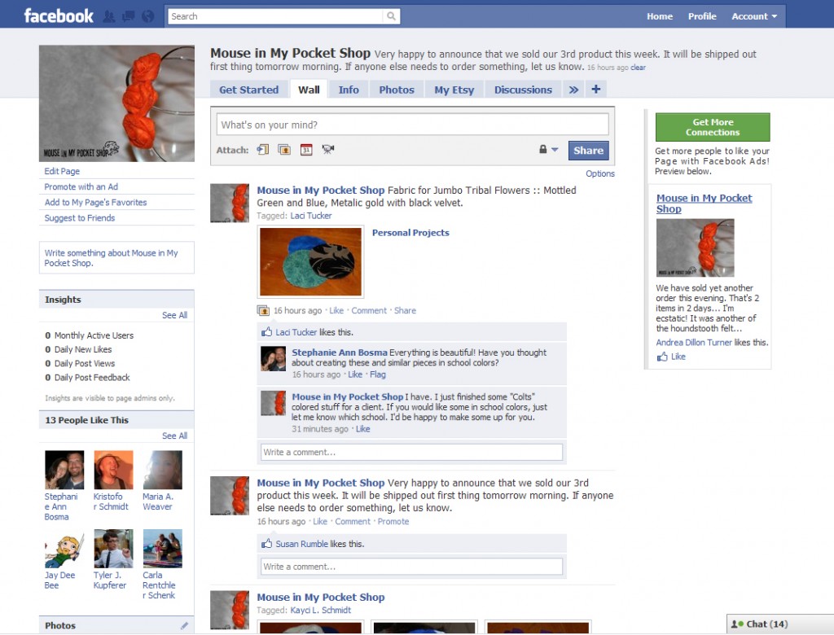Open Tyler J. Kupferer's profile photo
Viewport: 834px width, 635px height.
pos(113,549)
